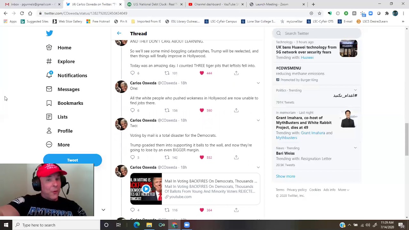Viewport: 409px width, 230px height.
Task: Open Zoom from the taskbar
Action: pos(187,225)
